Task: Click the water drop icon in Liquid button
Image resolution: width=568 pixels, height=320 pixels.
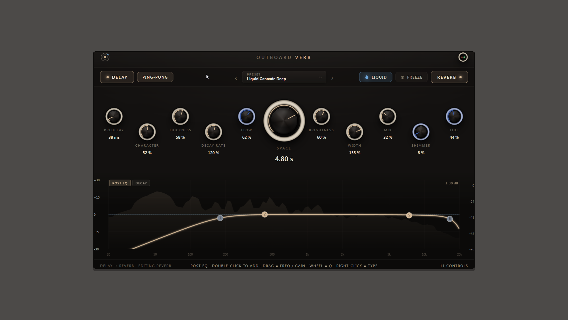Action: (367, 77)
